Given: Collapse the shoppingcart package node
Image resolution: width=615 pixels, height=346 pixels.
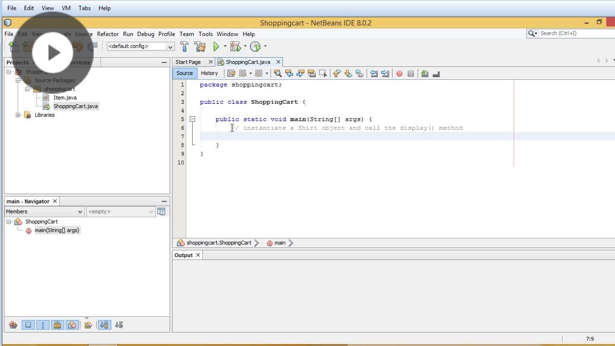Looking at the screenshot, I should pyautogui.click(x=27, y=89).
